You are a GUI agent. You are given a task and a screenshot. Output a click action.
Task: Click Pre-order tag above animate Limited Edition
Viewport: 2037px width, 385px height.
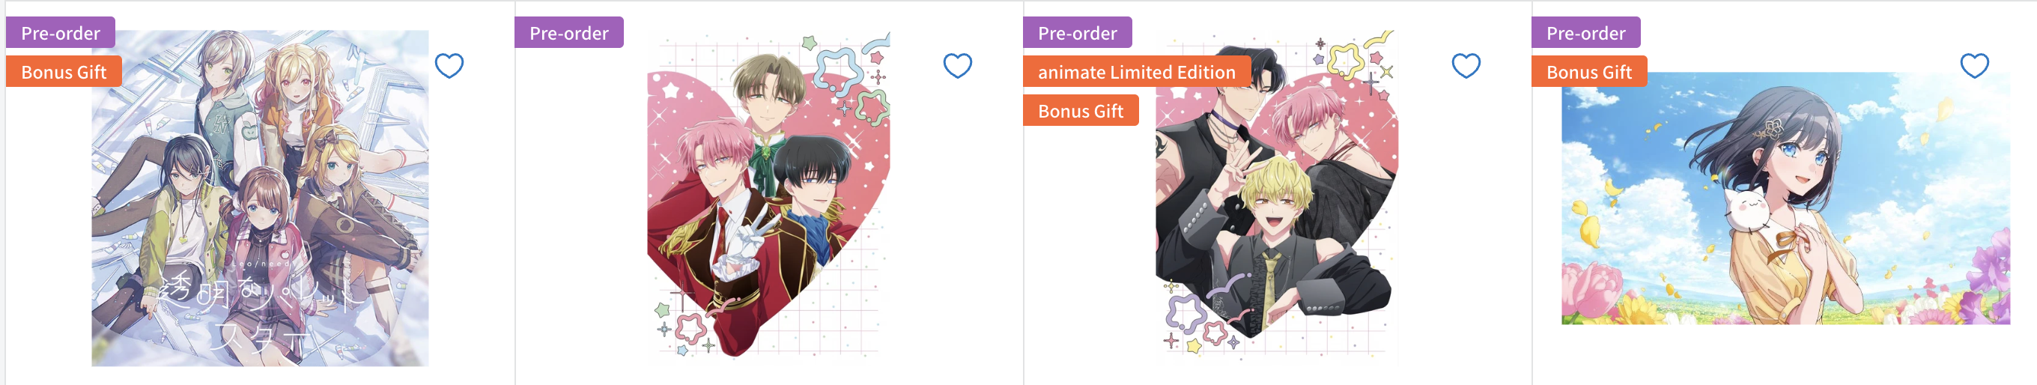[x=1077, y=33]
